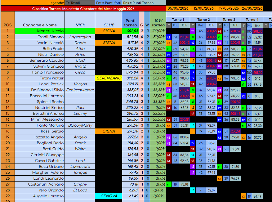Click the 'POS' column header

(x=8, y=20)
